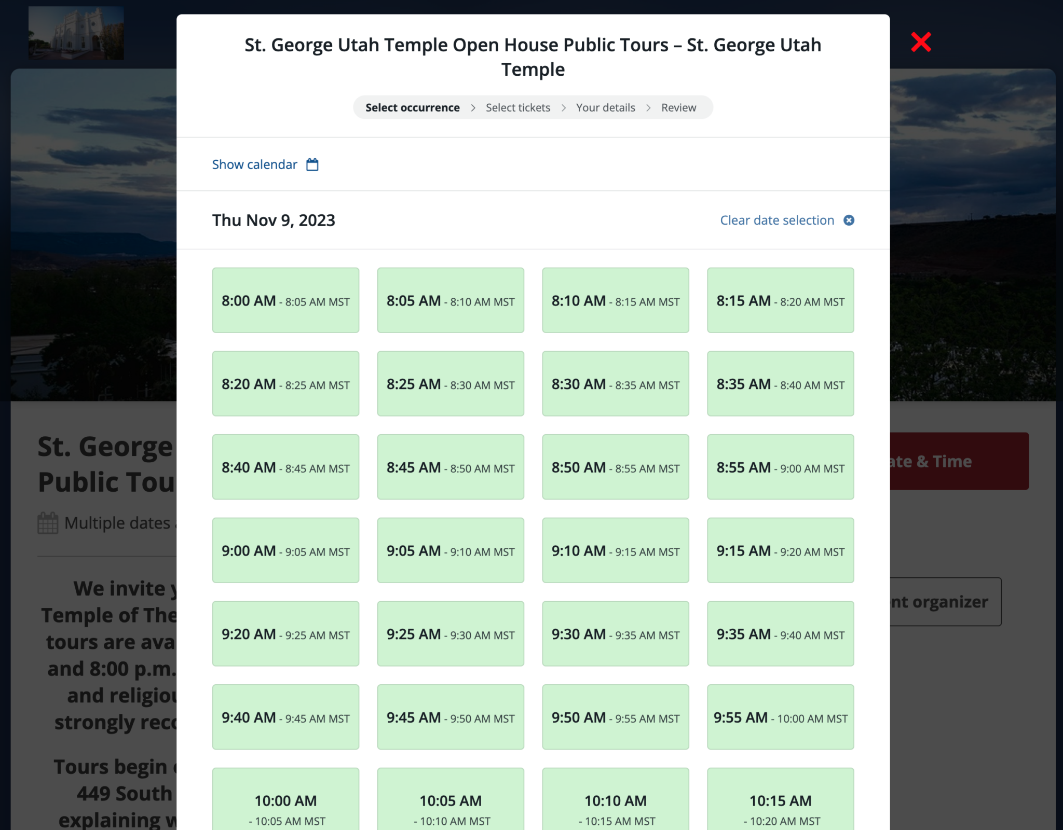
Task: Choose the 8:00 AM time slot
Action: (285, 300)
